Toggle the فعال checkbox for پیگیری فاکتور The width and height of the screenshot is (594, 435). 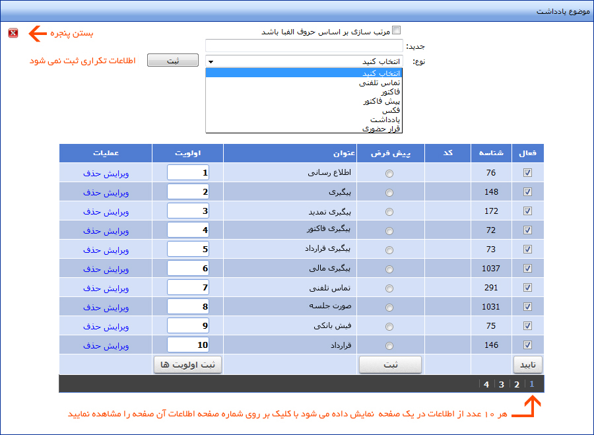[527, 230]
